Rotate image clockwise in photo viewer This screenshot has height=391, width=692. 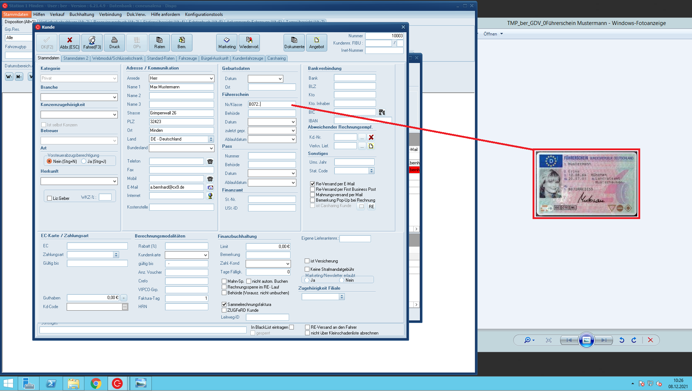click(634, 340)
